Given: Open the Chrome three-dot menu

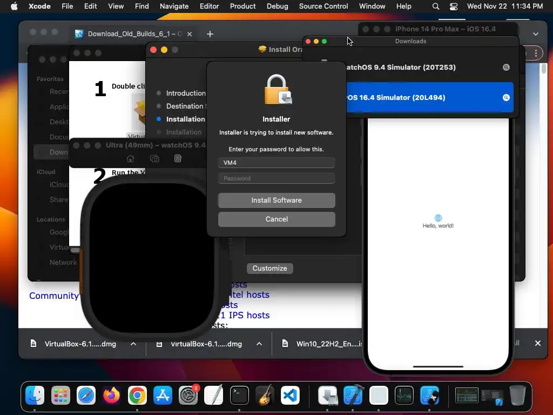Looking at the screenshot, I should click(x=536, y=53).
